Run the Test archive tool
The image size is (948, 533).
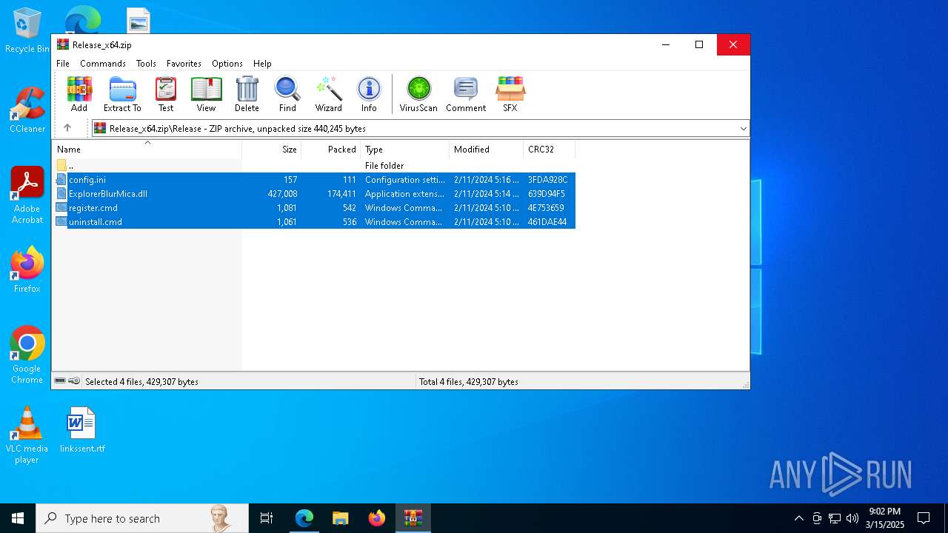point(166,94)
